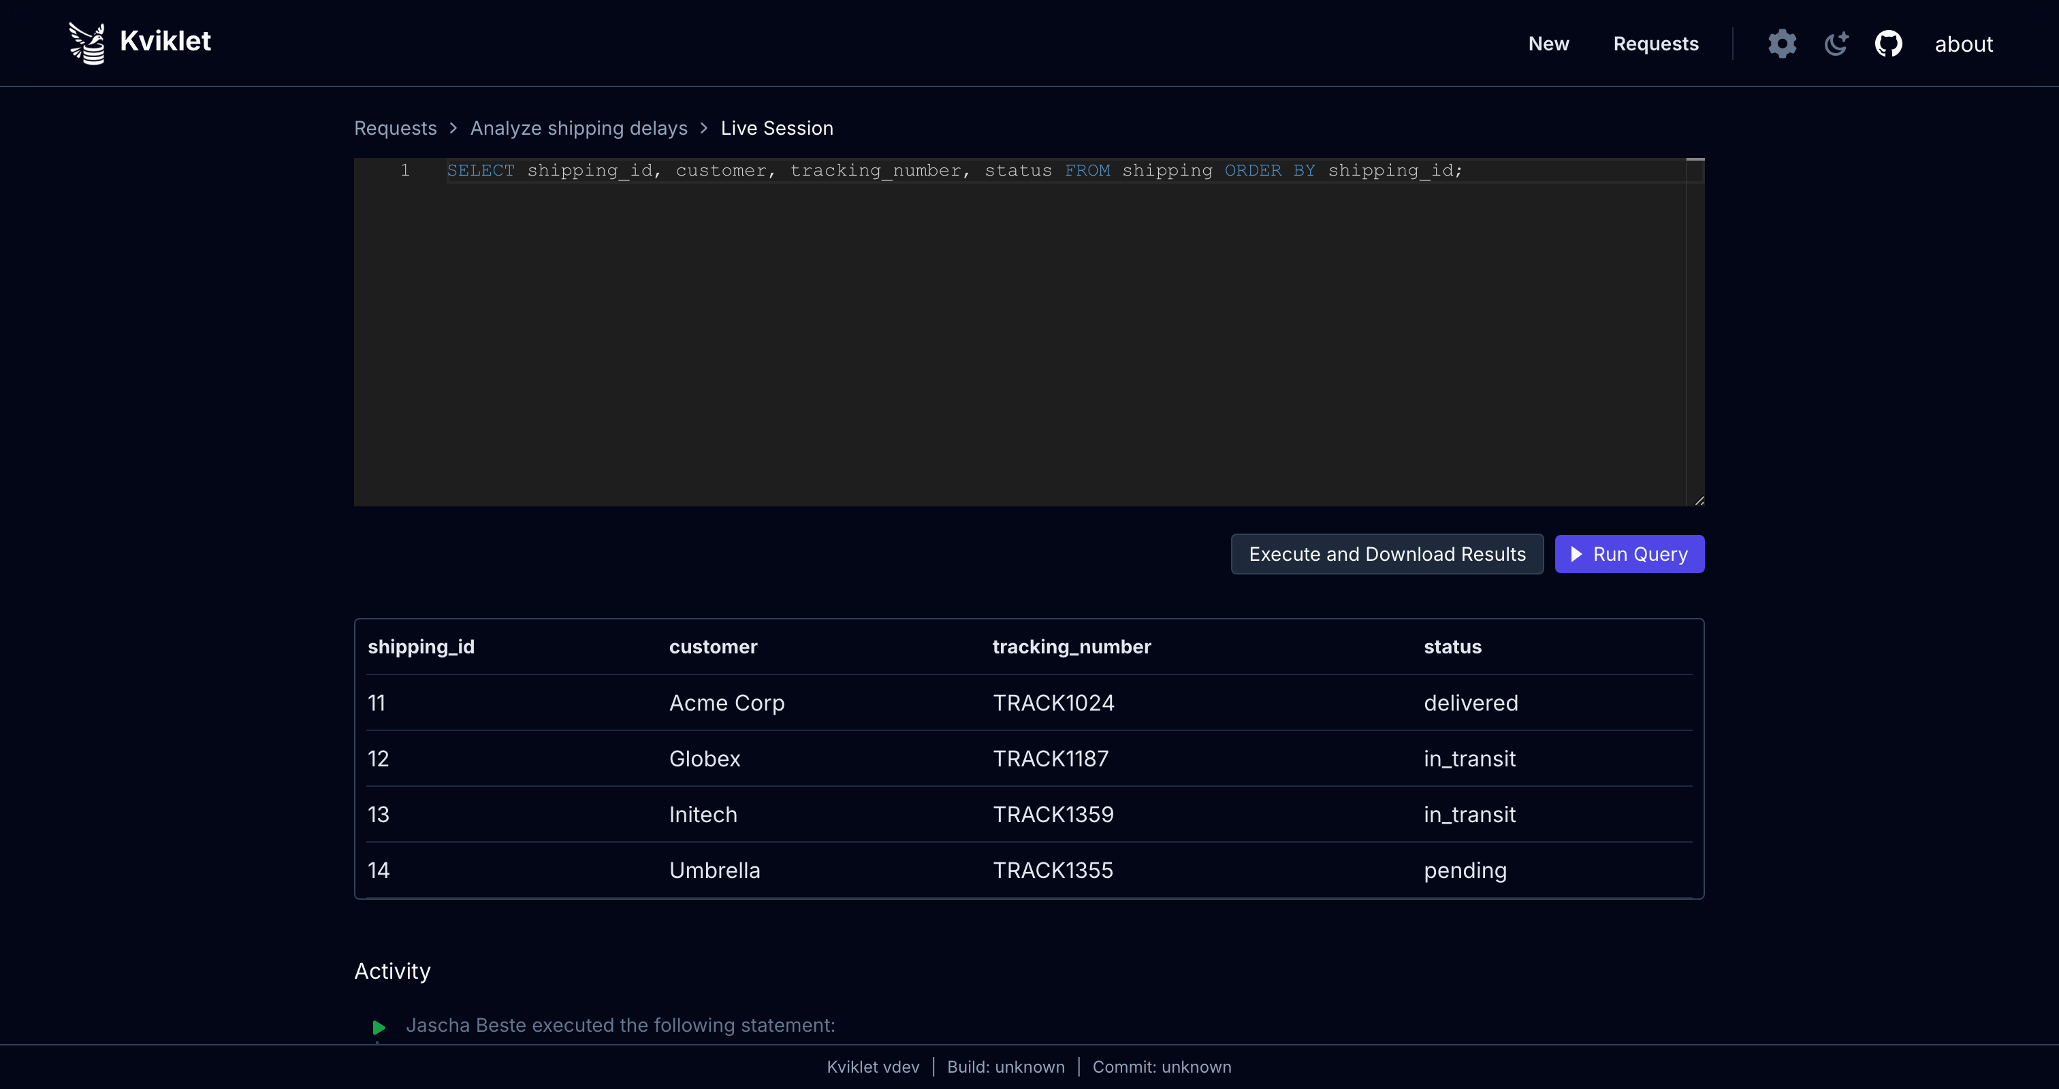
Task: Select the shipping_id 12 cell
Action: [377, 758]
